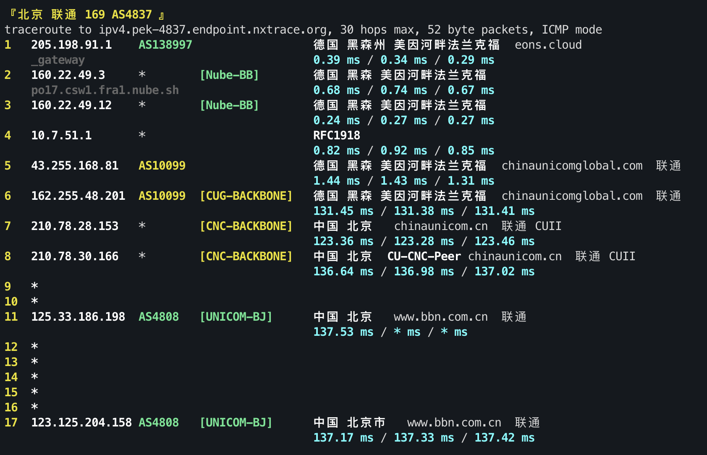Select IP address 205.198.91.1 on hop 1
The width and height of the screenshot is (707, 455).
tap(71, 44)
